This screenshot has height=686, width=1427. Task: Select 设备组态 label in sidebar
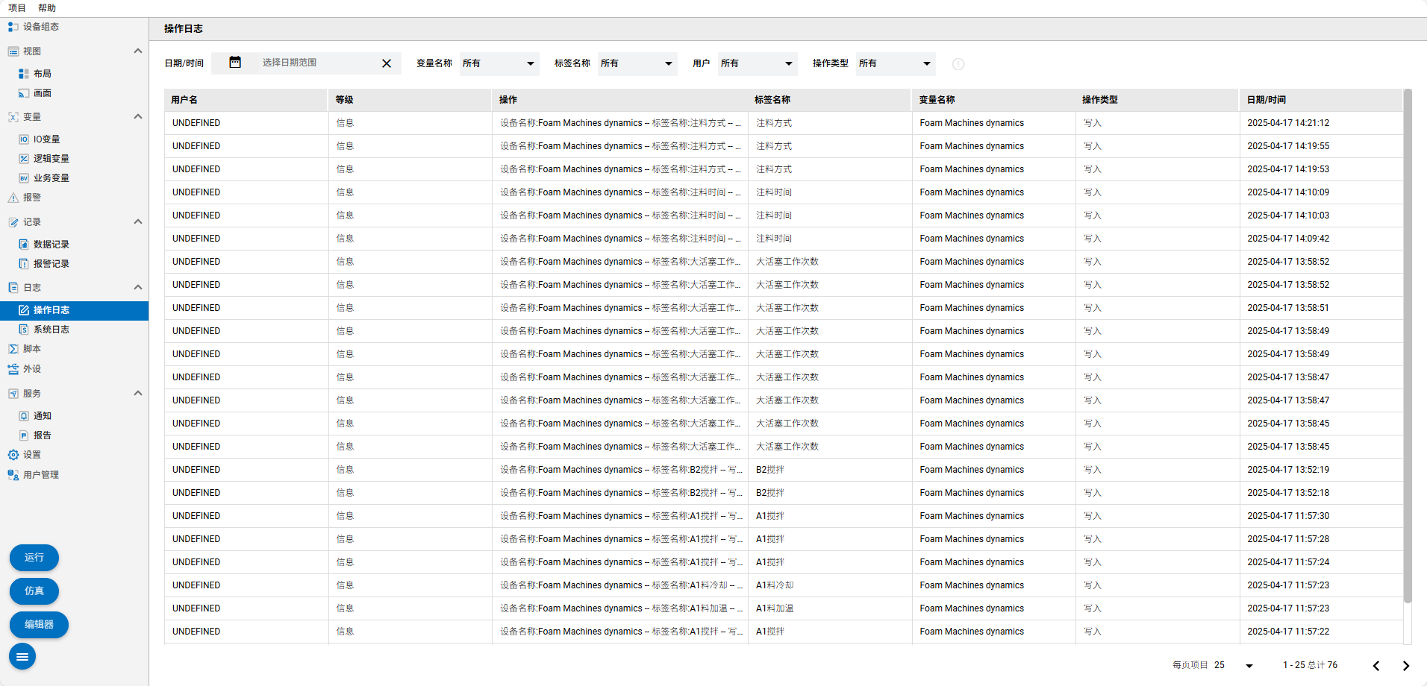(x=41, y=27)
